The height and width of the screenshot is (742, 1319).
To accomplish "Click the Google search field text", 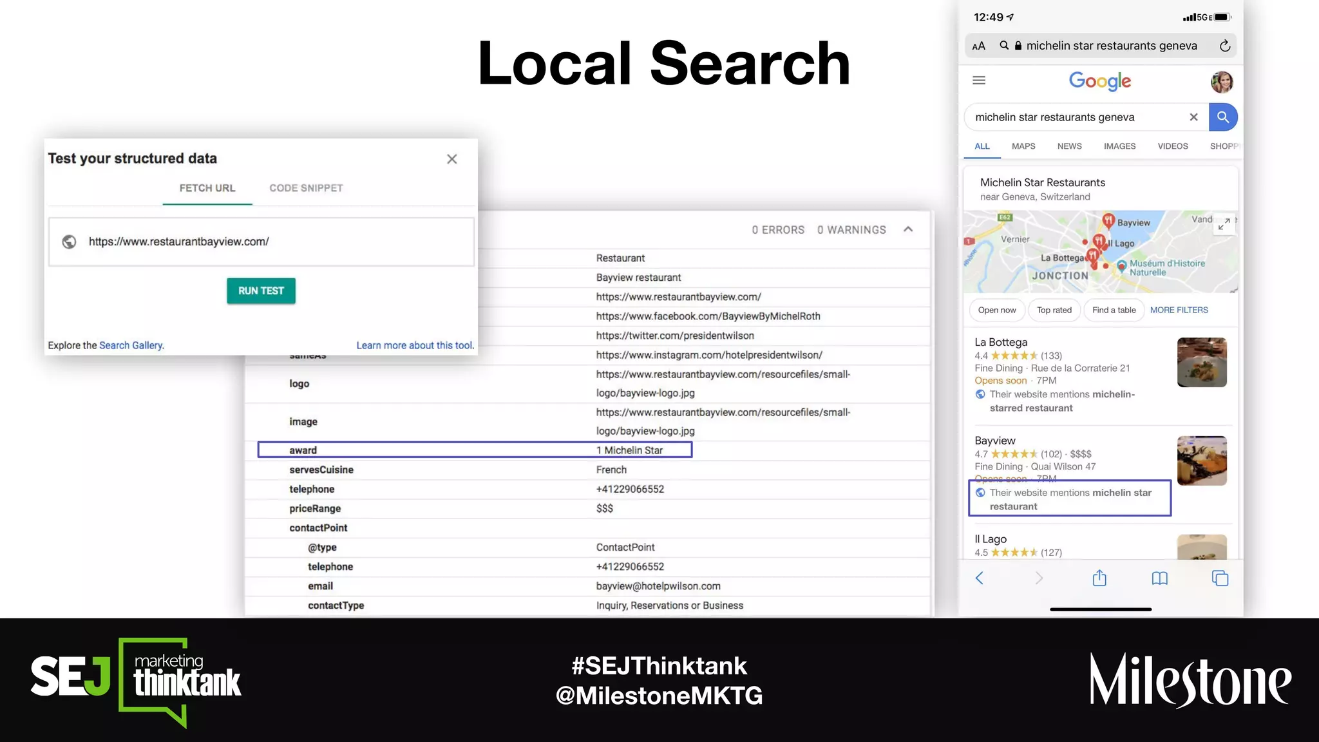I will (1055, 117).
